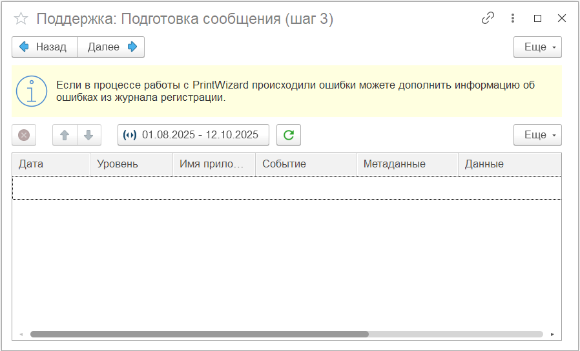The height and width of the screenshot is (351, 580).
Task: Open the date period selector 01.08.2025 - 12.10.2025
Action: click(193, 135)
